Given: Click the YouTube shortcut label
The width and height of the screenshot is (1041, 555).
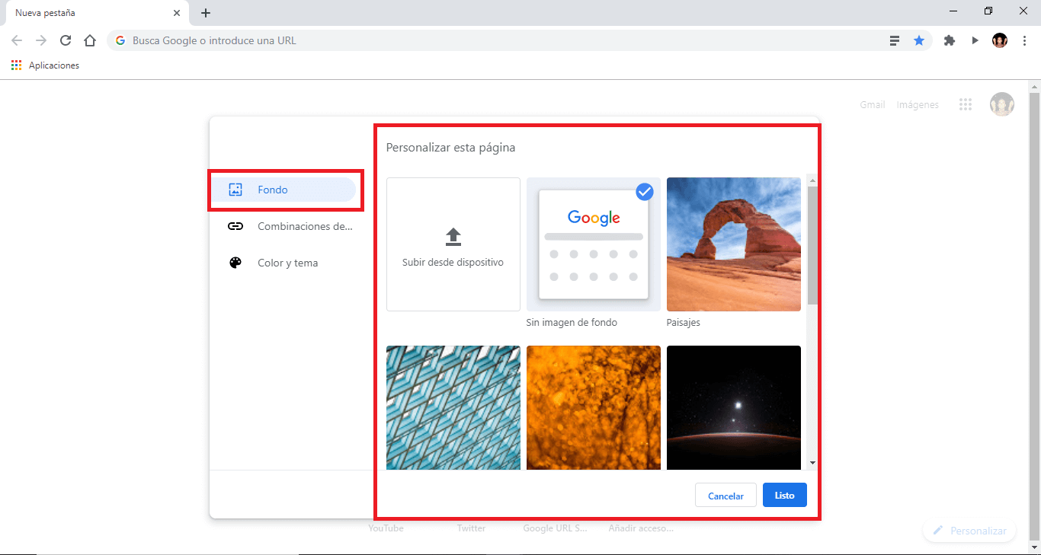Looking at the screenshot, I should [x=386, y=528].
